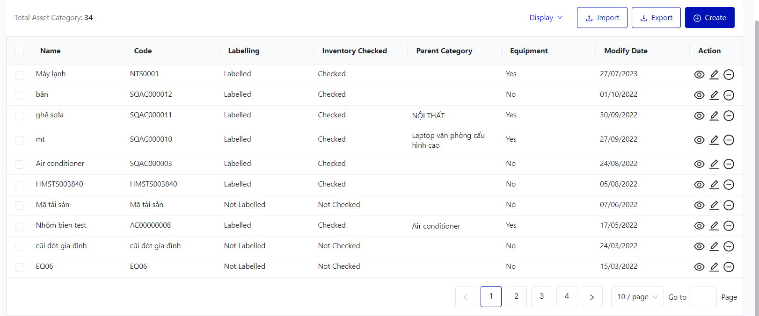This screenshot has width=759, height=316.
Task: Remove the EQ06 category entry
Action: click(x=729, y=267)
